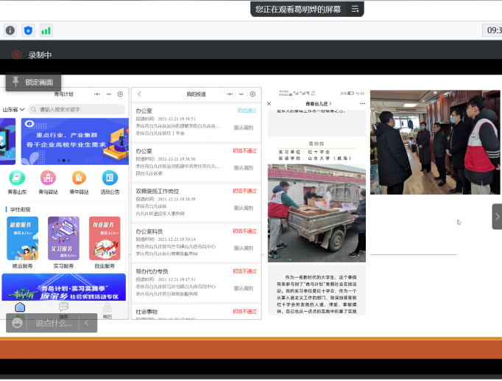The image size is (502, 381).
Task: Click the red recording indicator icon
Action: point(17,55)
